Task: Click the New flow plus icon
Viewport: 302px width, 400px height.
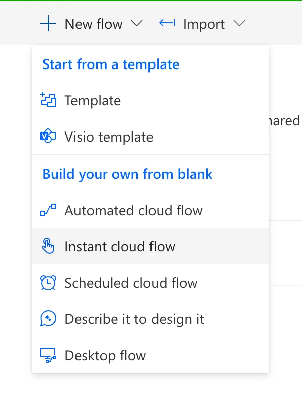Action: tap(48, 23)
